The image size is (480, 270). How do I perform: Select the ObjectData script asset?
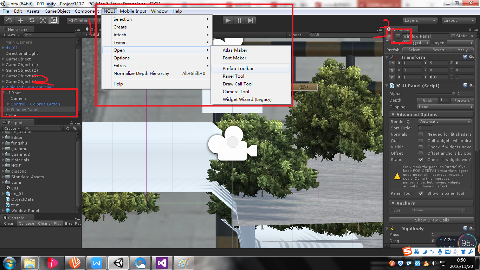point(22,199)
